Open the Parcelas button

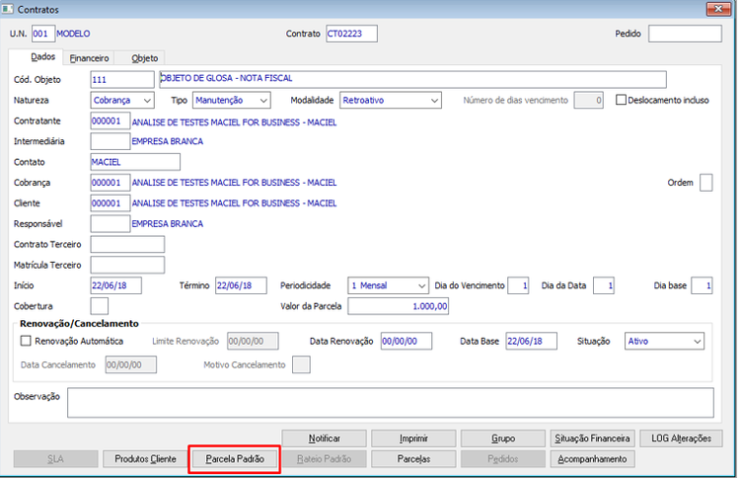coord(413,459)
